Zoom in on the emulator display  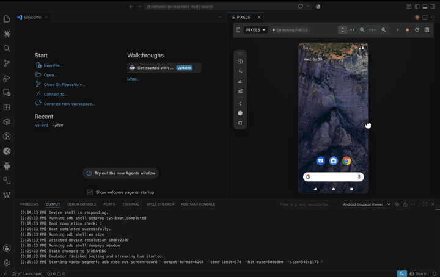pos(384,30)
